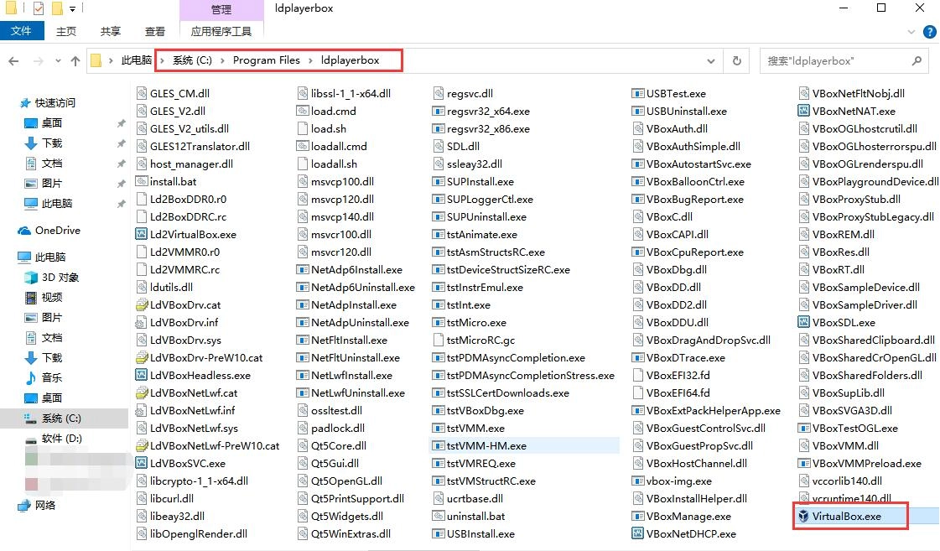Screen dimensions: 940x551
Task: Click the new folder icon in title bar
Action: pyautogui.click(x=57, y=8)
